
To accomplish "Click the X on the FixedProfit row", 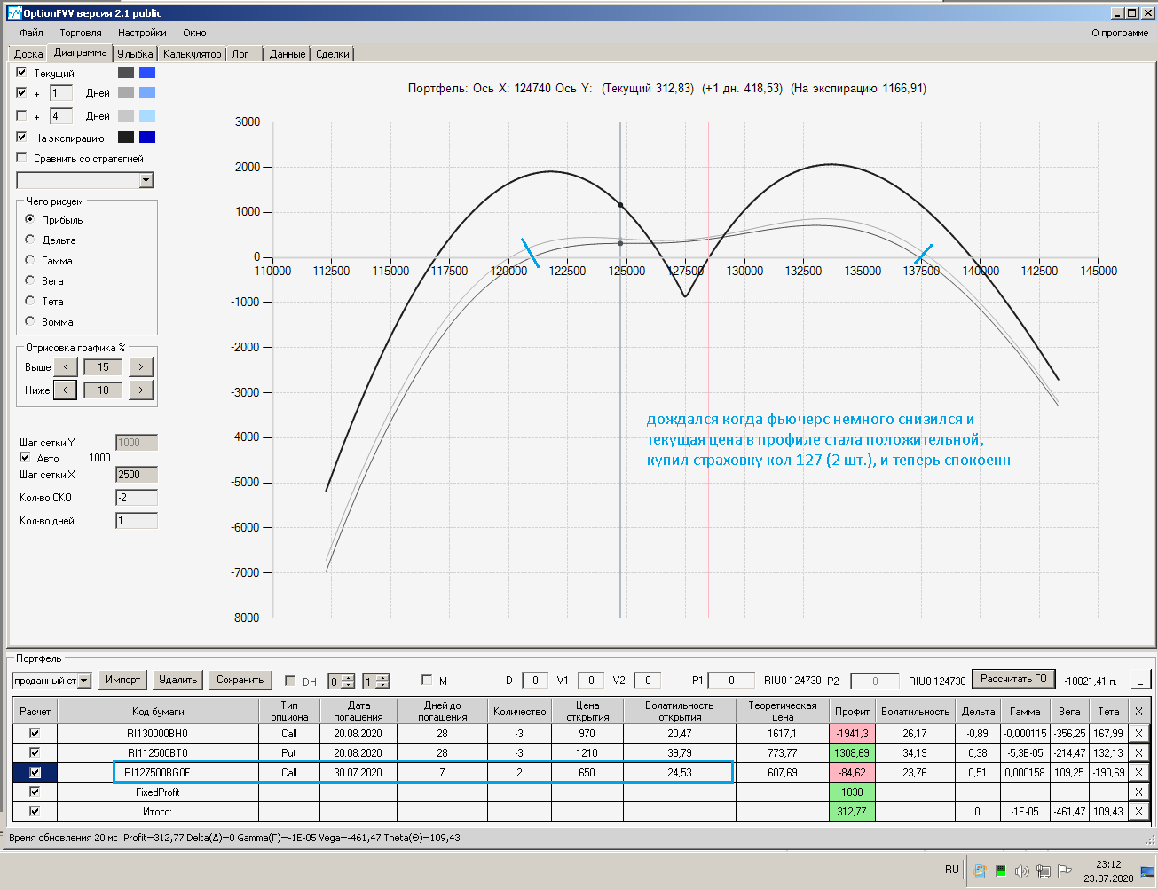I will click(x=1138, y=792).
